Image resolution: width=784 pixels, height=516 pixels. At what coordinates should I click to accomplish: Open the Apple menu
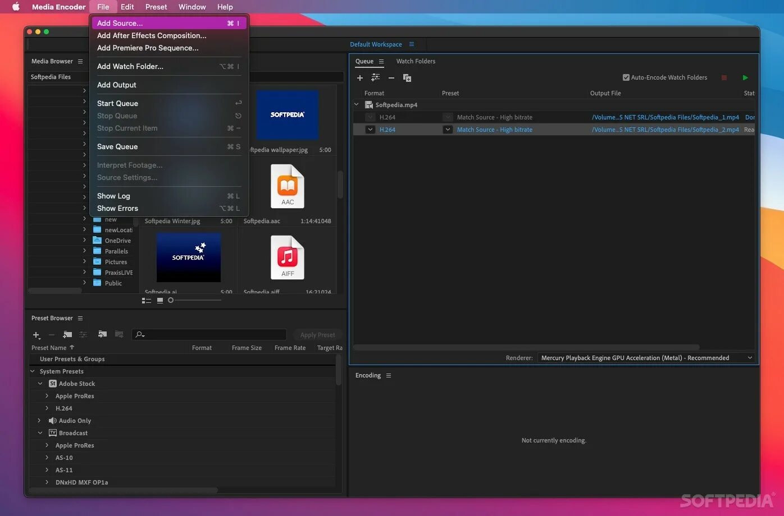point(16,7)
